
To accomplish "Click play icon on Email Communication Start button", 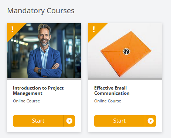I will pos(151,121).
